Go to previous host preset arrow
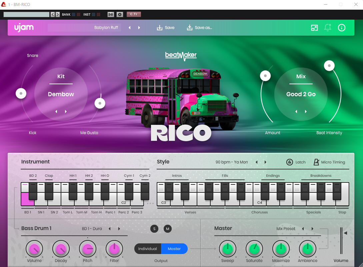Screen dimensions: 363x267 [53, 15]
